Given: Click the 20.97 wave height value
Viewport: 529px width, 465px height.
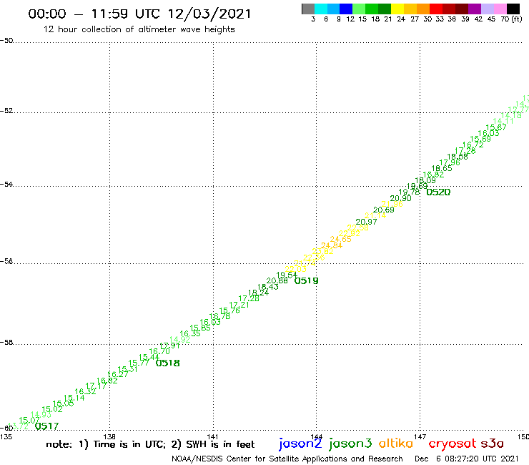Looking at the screenshot, I should tap(366, 222).
